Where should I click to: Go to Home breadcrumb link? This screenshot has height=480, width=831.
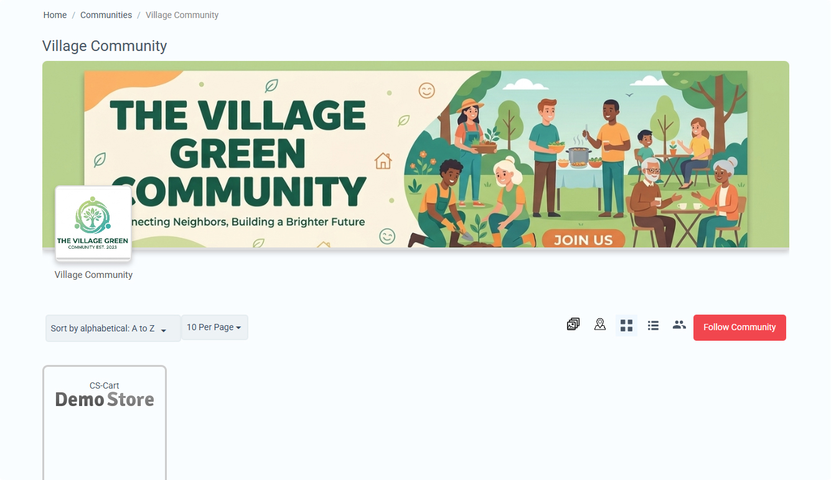coord(55,15)
